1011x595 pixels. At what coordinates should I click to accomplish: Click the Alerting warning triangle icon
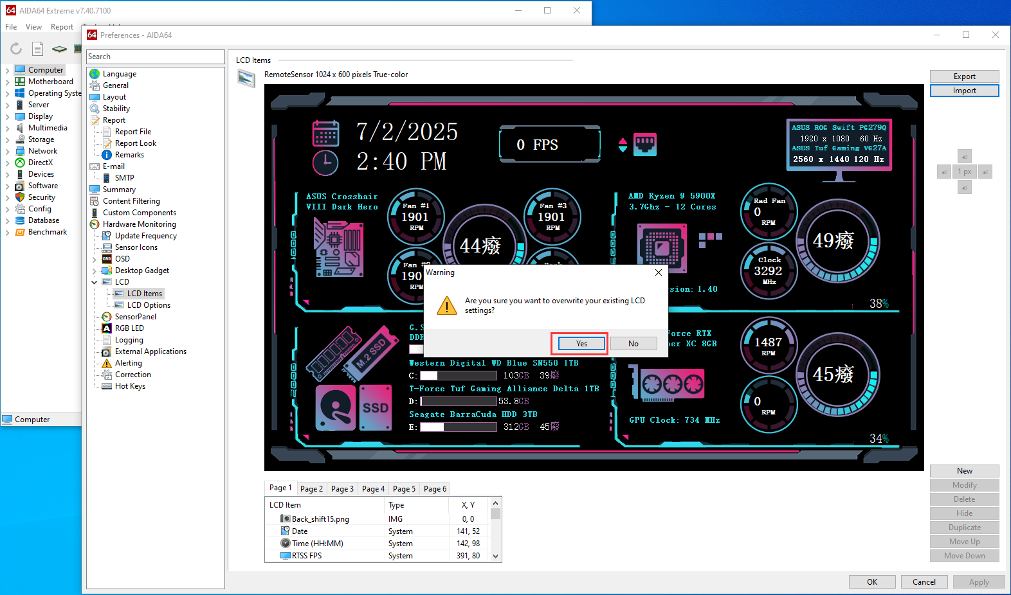pos(107,363)
